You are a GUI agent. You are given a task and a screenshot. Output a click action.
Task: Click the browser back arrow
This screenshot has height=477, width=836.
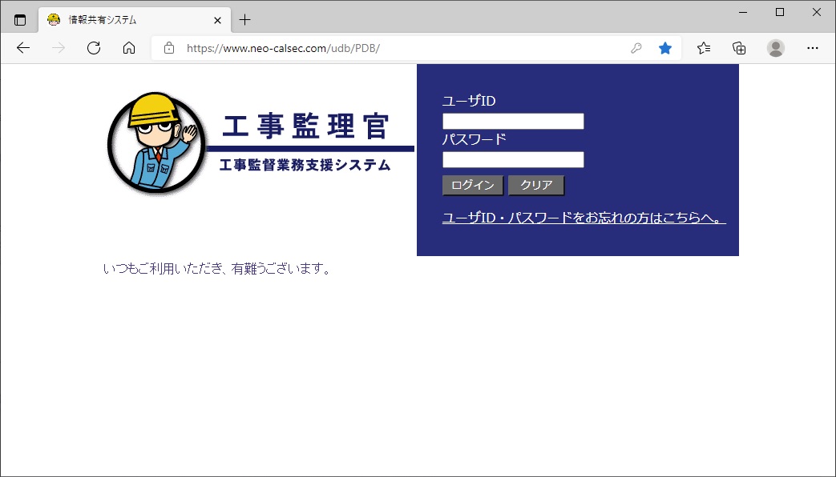coord(23,48)
